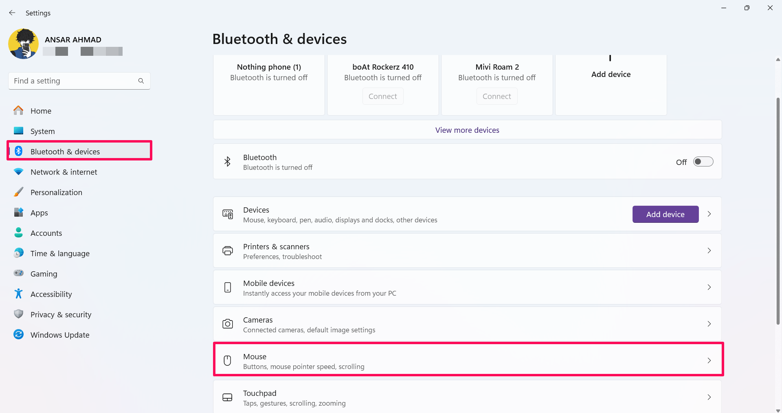Click the Printers & scanners printer icon
Viewport: 782px width, 413px height.
coord(228,251)
